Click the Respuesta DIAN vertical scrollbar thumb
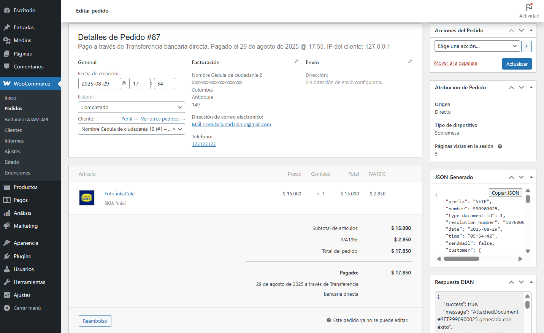Screen dimensions: 544x333 pyautogui.click(x=527, y=304)
